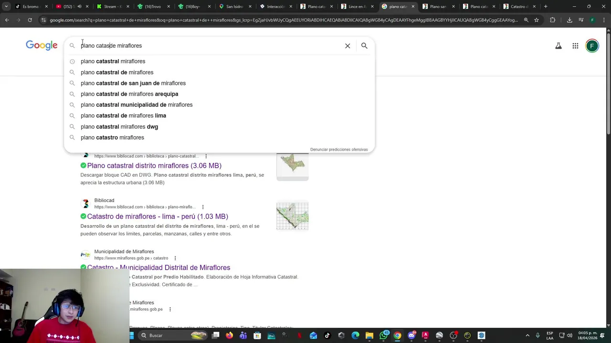Viewport: 611px width, 343px height.
Task: Open TikTok from the taskbar
Action: click(x=327, y=335)
